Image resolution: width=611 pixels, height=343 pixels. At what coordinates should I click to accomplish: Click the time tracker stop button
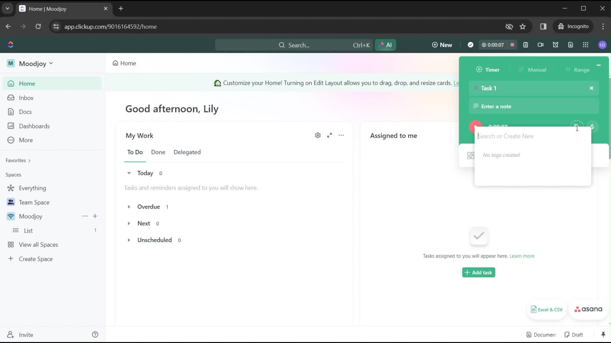pyautogui.click(x=512, y=45)
